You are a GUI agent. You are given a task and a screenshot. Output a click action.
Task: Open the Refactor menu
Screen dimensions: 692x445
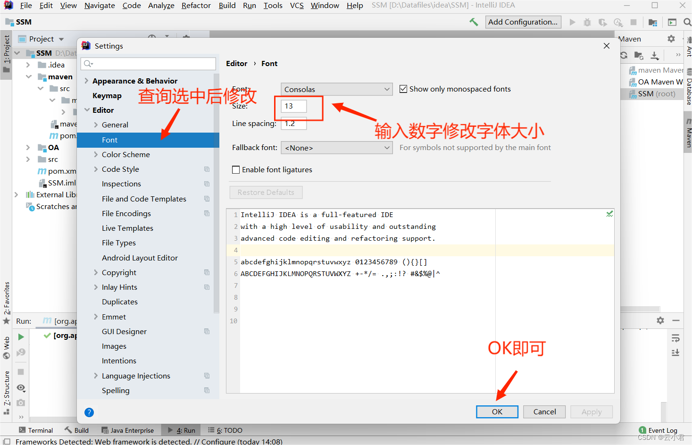point(196,5)
